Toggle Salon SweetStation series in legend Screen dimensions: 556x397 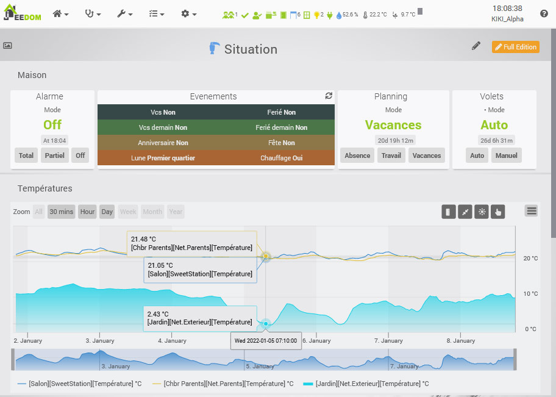pos(79,384)
